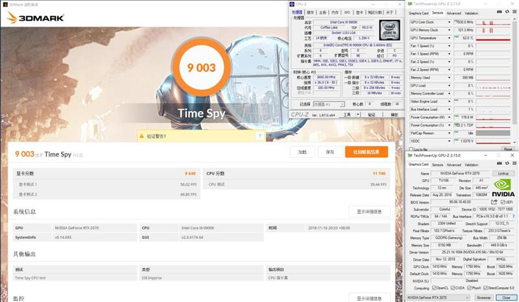Open the Graphics Card tab in GPU-Z Sensors window

[418, 13]
